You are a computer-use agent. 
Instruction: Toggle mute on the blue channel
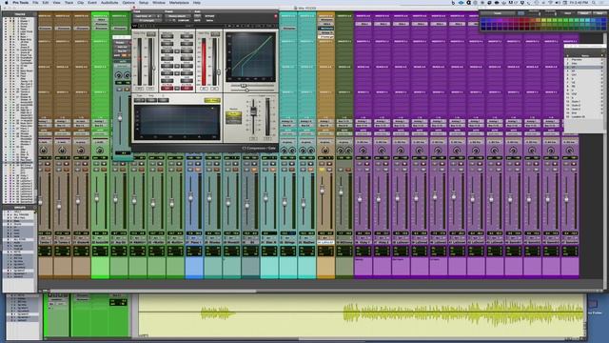198,170
